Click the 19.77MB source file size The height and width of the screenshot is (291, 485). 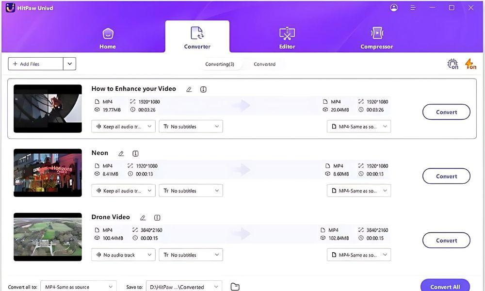[x=112, y=110]
